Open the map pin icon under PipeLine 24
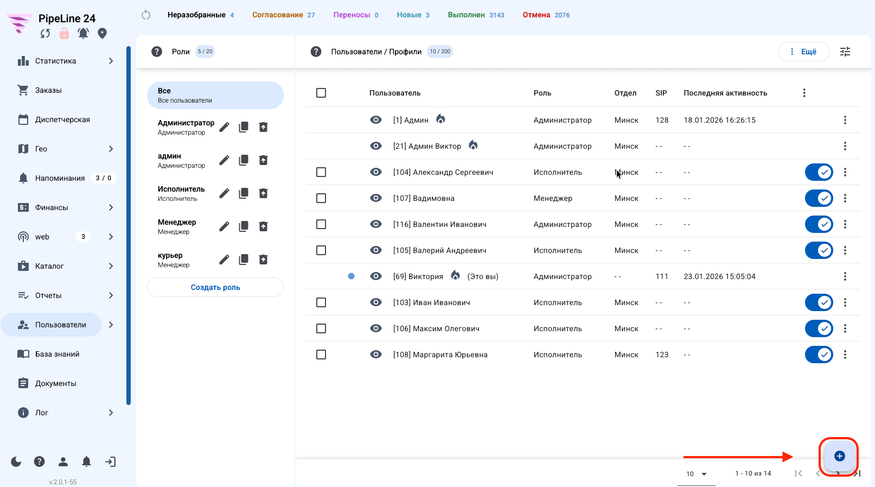 pos(102,33)
